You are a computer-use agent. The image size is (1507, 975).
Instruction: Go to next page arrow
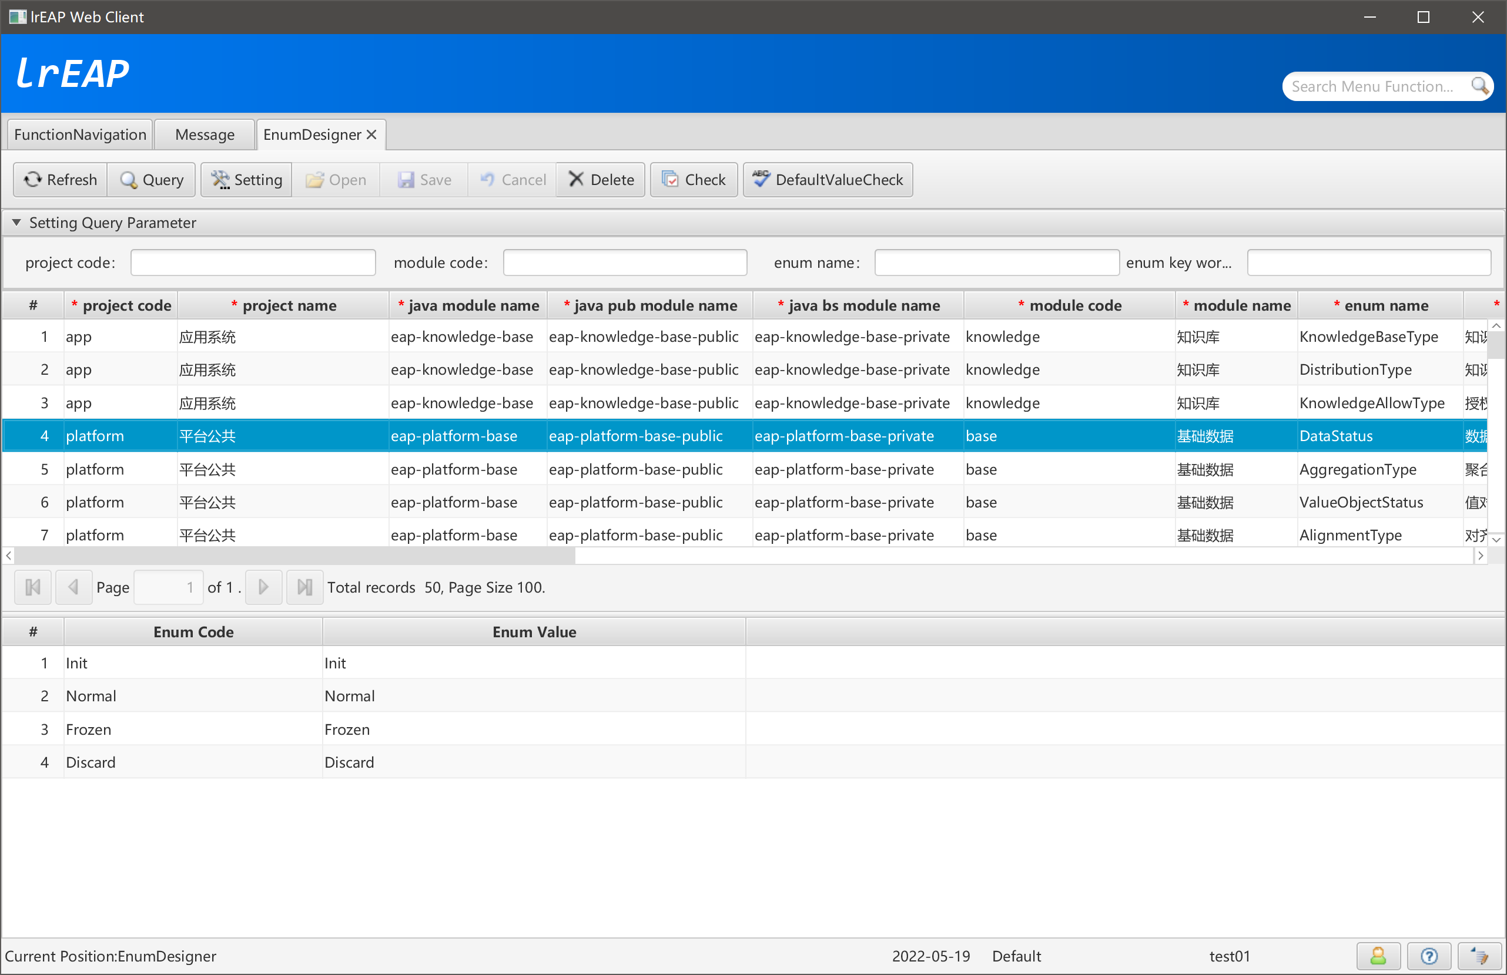[x=263, y=587]
